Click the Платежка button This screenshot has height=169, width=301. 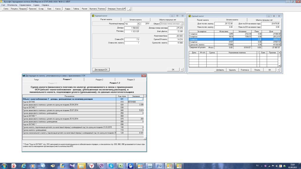click(245, 70)
